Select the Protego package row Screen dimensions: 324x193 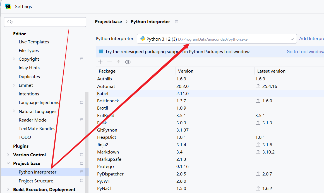[210, 166]
